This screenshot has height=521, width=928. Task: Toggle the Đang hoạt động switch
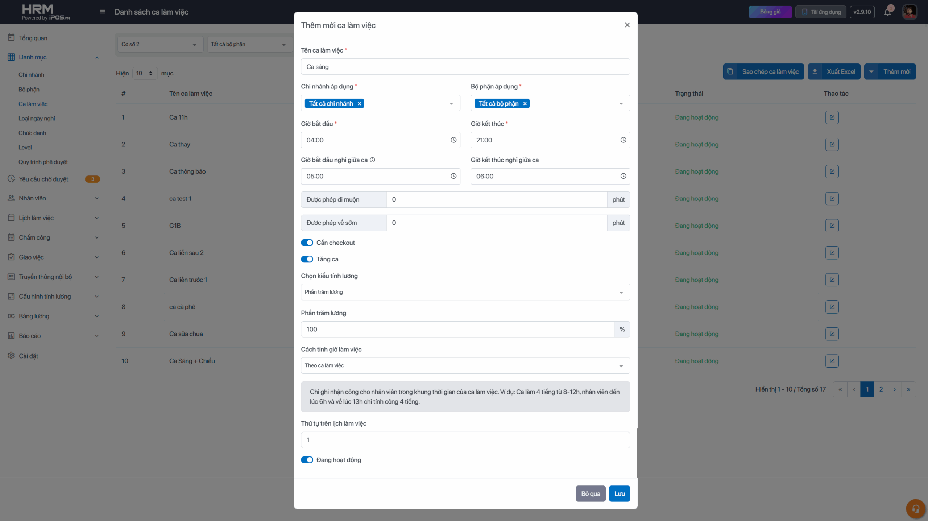(307, 460)
